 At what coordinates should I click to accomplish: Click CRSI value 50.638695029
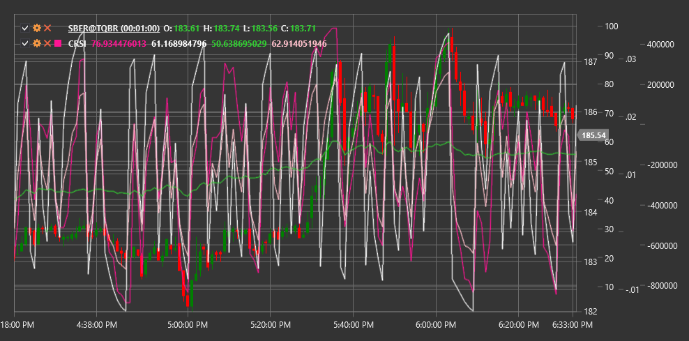coord(239,43)
